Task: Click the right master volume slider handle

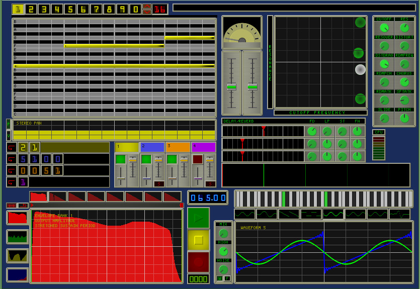Action: tap(253, 86)
